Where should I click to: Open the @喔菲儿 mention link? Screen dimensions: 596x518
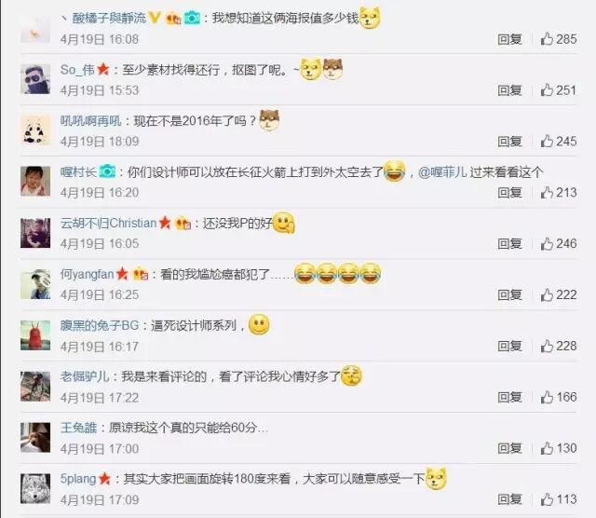[x=442, y=172]
